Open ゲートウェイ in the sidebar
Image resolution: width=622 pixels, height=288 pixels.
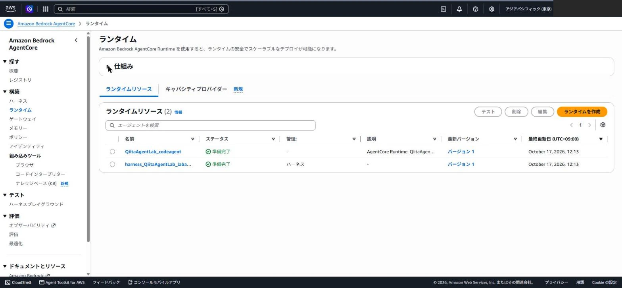click(23, 119)
